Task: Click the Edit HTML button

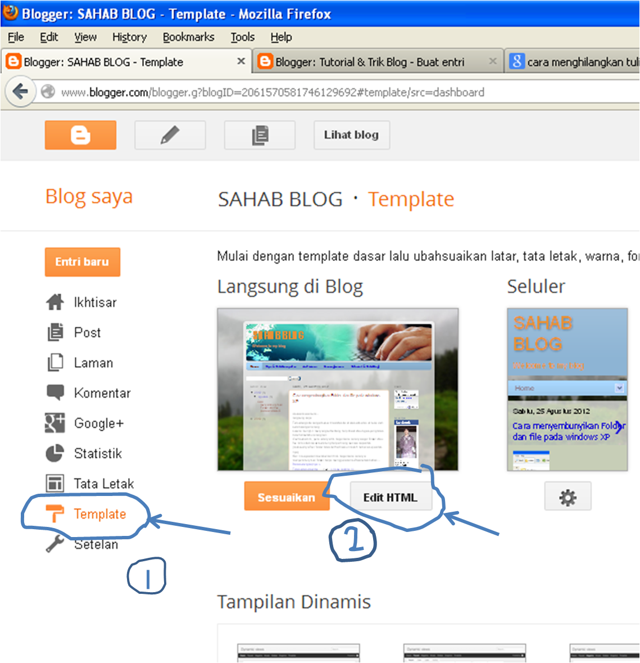Action: click(391, 496)
